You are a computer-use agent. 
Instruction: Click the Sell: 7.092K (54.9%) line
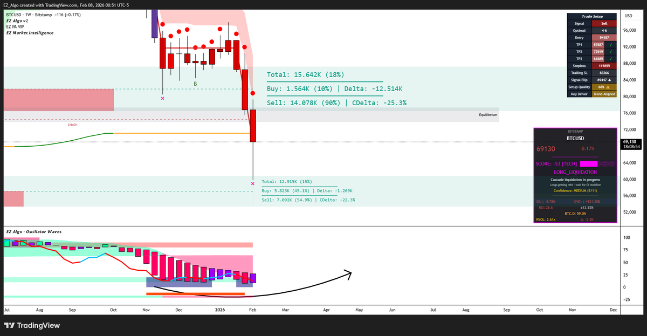coord(308,200)
